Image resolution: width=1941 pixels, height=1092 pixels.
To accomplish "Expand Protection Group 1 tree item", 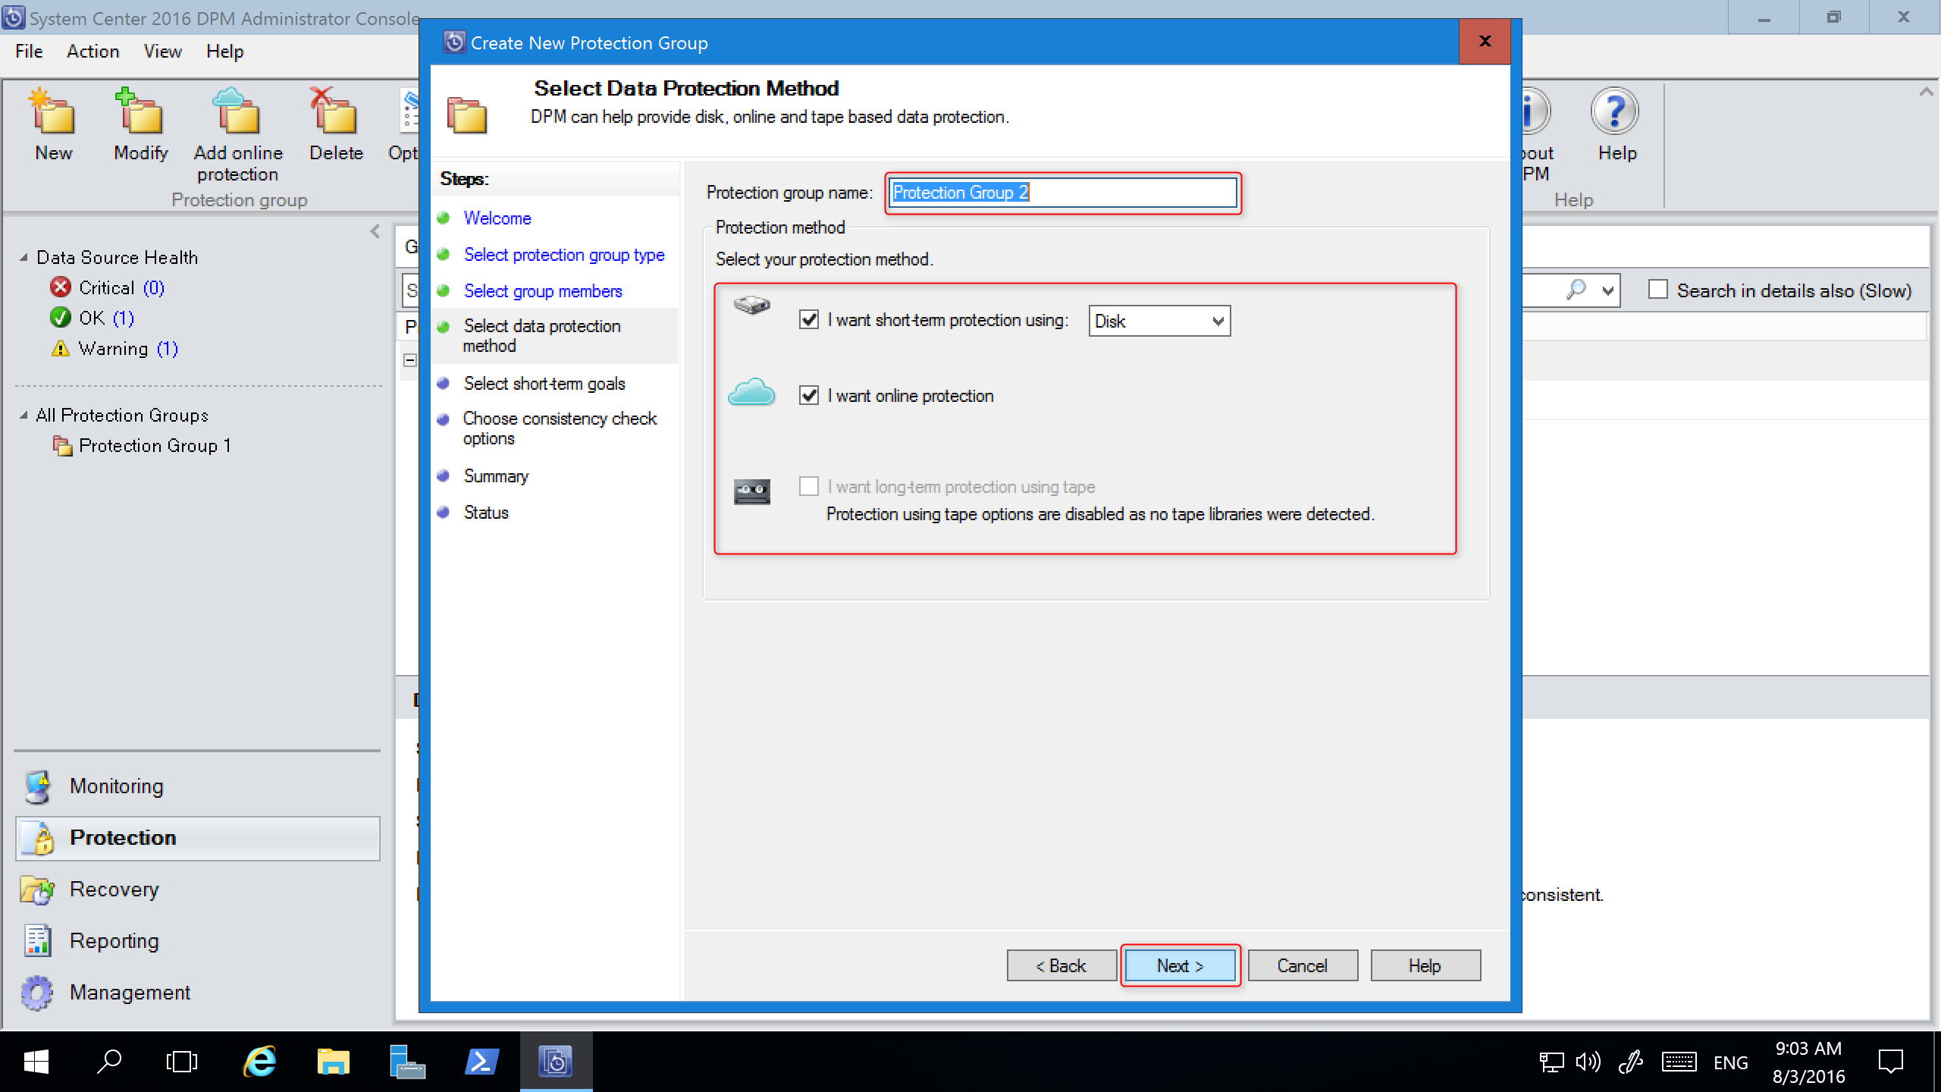I will click(153, 445).
